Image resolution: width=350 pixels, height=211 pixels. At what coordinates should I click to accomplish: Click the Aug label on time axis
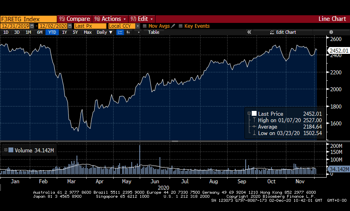pos(213,182)
